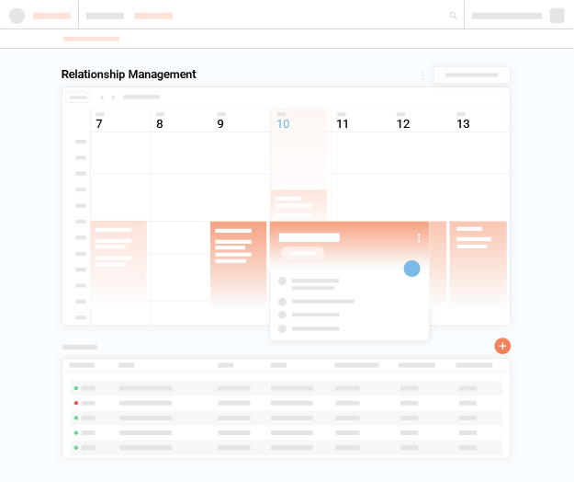The width and height of the screenshot is (574, 482).
Task: Go to next week with right chevron
Action: click(x=113, y=98)
